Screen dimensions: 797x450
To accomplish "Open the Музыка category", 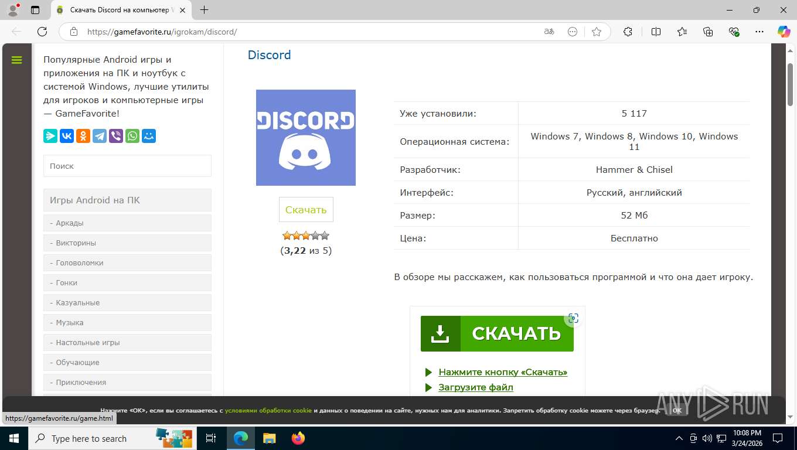I will point(127,322).
